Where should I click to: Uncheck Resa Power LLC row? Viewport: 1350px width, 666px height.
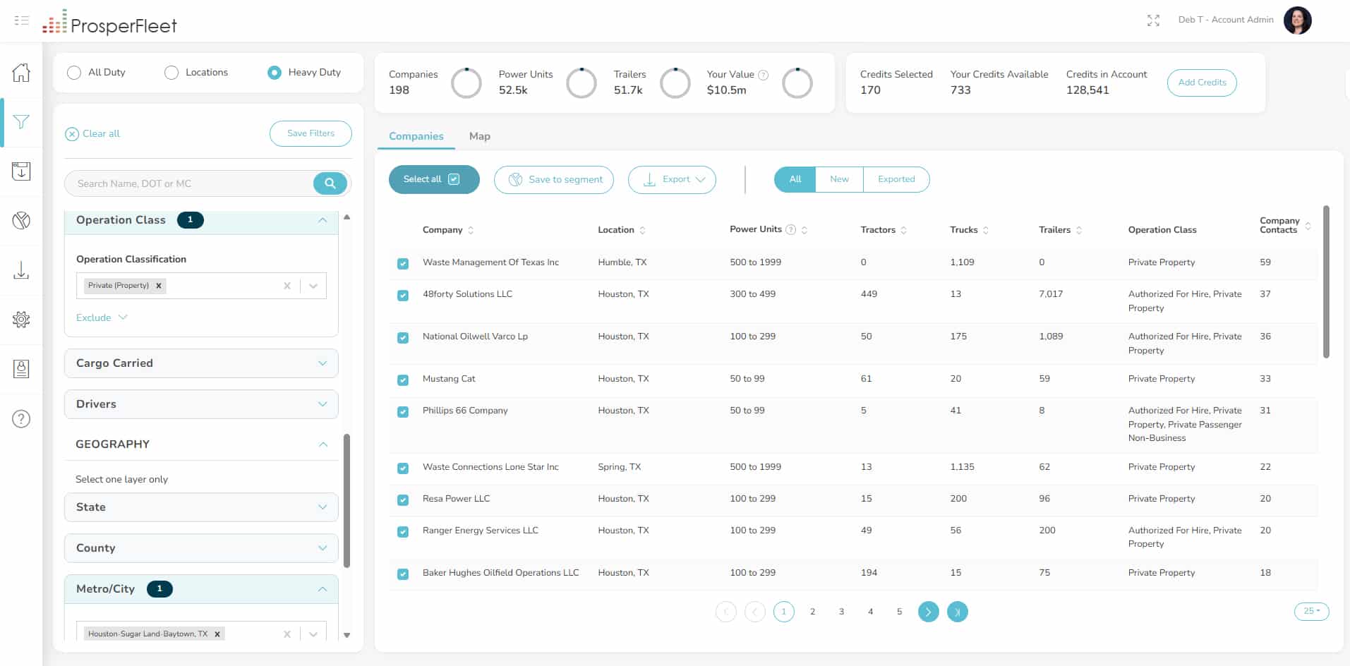pyautogui.click(x=403, y=500)
